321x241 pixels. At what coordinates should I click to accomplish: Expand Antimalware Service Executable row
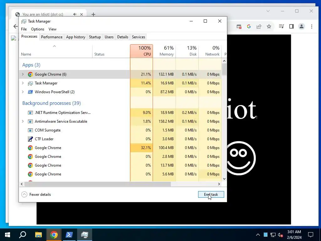23,121
